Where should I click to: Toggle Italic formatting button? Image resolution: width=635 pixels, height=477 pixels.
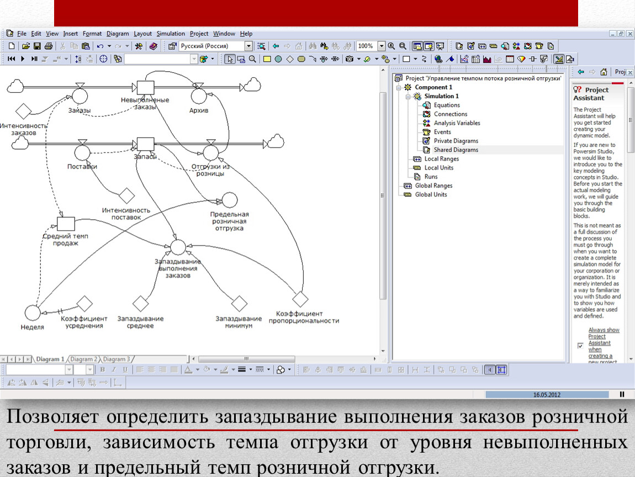[114, 370]
